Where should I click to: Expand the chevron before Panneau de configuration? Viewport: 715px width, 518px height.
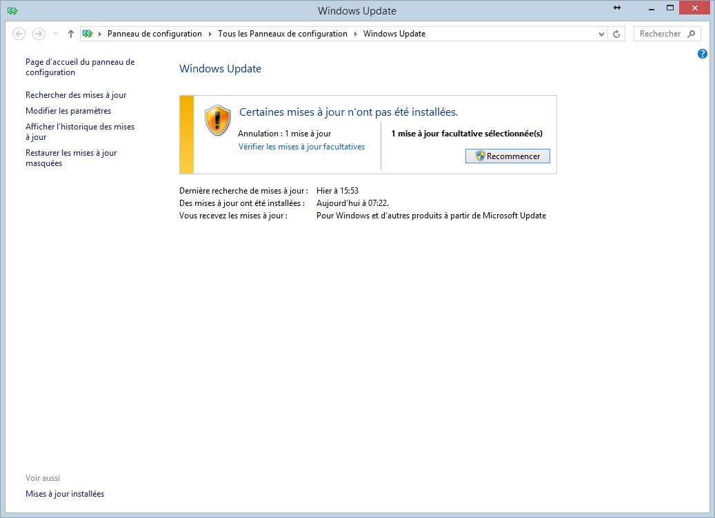(x=100, y=34)
